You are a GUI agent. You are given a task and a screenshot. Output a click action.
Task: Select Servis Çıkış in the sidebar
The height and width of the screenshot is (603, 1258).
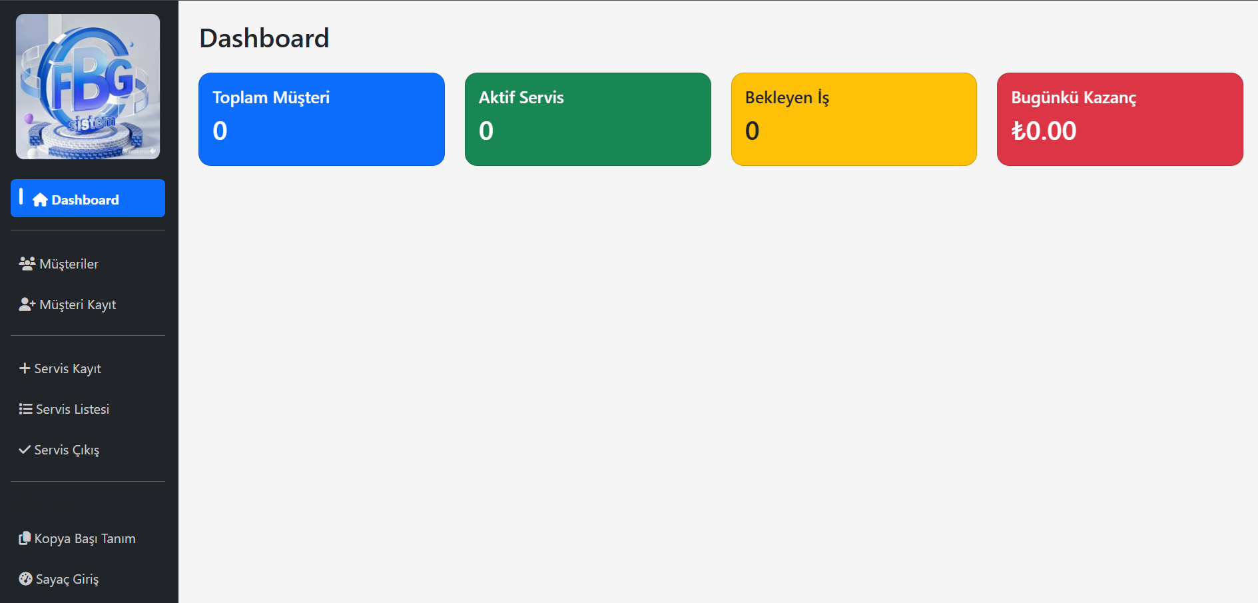(x=67, y=450)
